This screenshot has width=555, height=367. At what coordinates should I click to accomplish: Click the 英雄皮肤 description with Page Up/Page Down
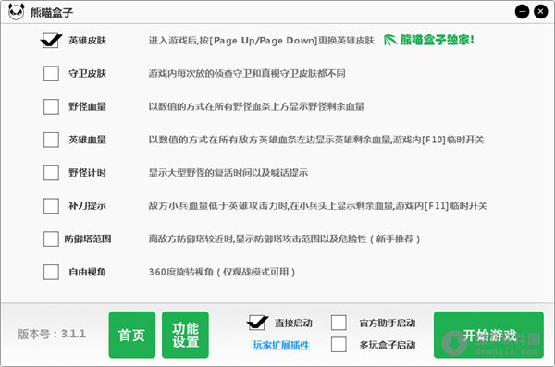point(261,41)
